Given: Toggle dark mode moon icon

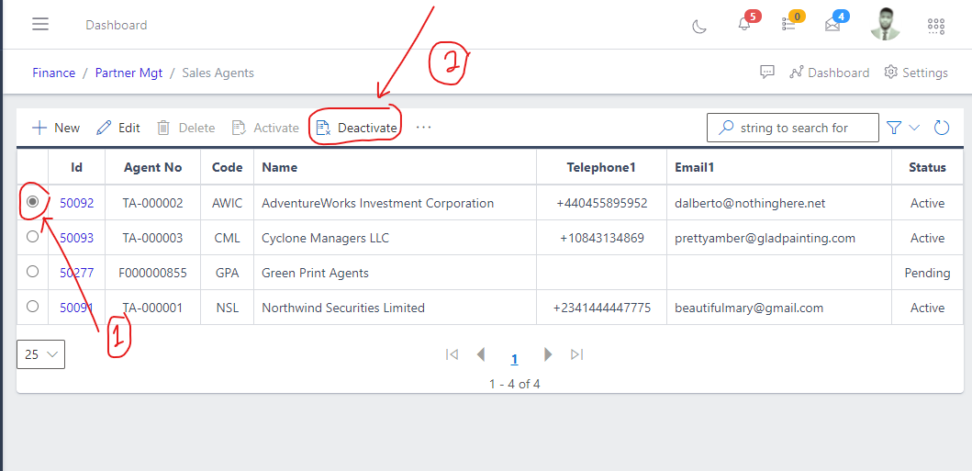Looking at the screenshot, I should 699,26.
